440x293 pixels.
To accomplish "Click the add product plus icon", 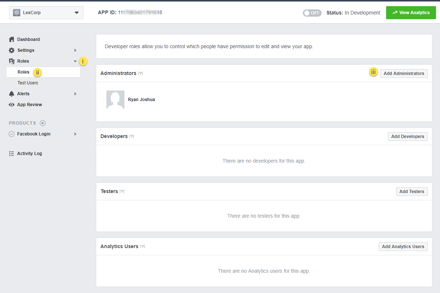I will coord(43,123).
